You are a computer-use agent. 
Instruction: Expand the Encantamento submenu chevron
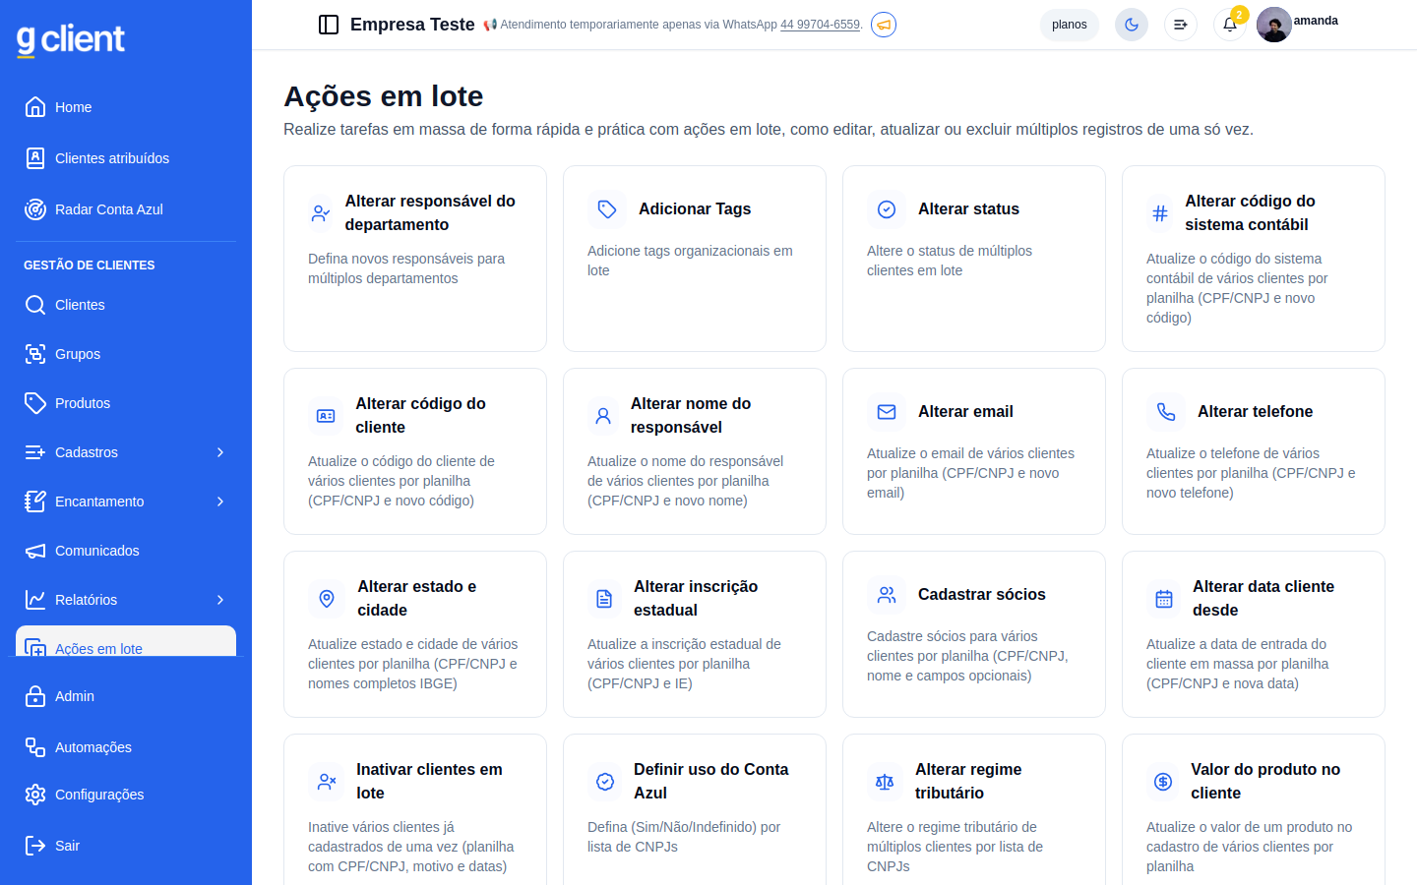pyautogui.click(x=220, y=501)
